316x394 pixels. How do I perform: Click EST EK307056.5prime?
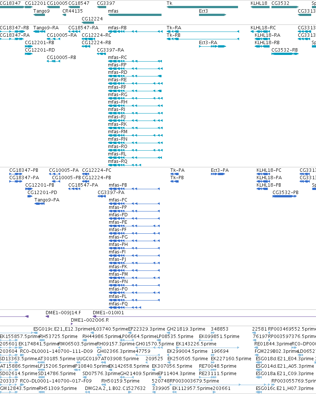172,366
